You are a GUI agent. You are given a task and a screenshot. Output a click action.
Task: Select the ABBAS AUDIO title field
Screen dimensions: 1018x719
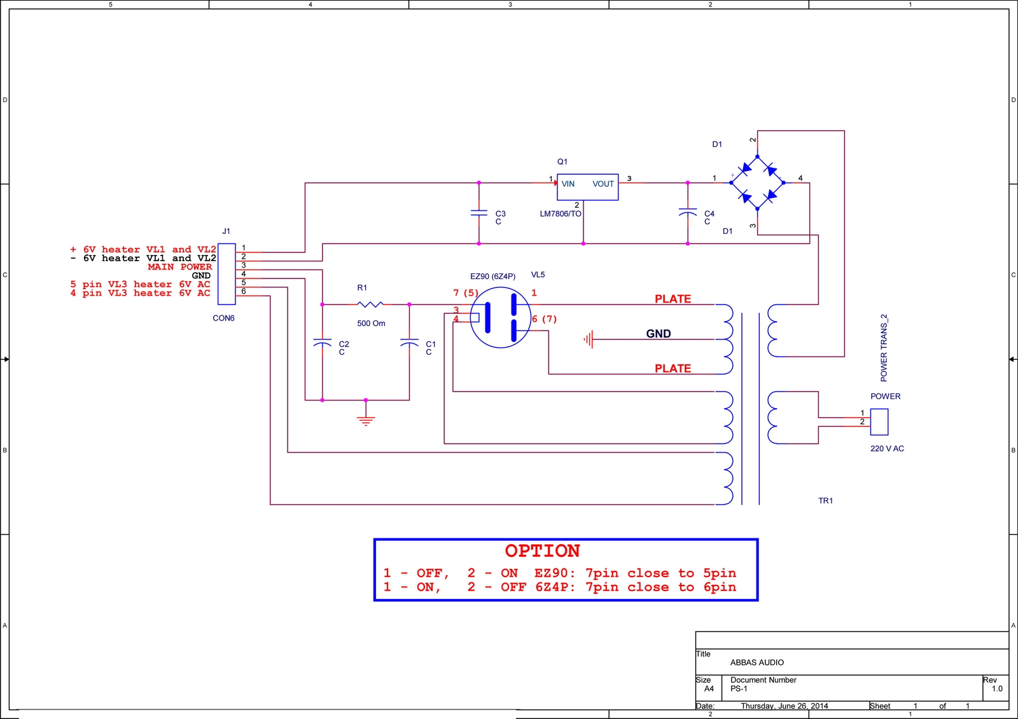click(x=757, y=662)
